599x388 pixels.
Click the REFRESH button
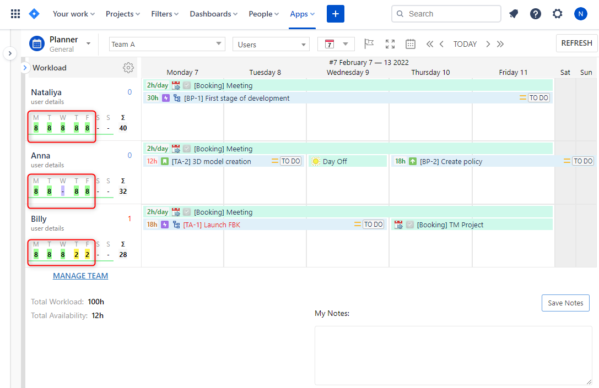(576, 43)
